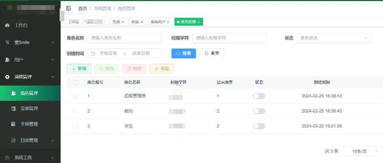The image size is (383, 163).
Task: Close the 互动 tab
Action: pyautogui.click(x=123, y=22)
